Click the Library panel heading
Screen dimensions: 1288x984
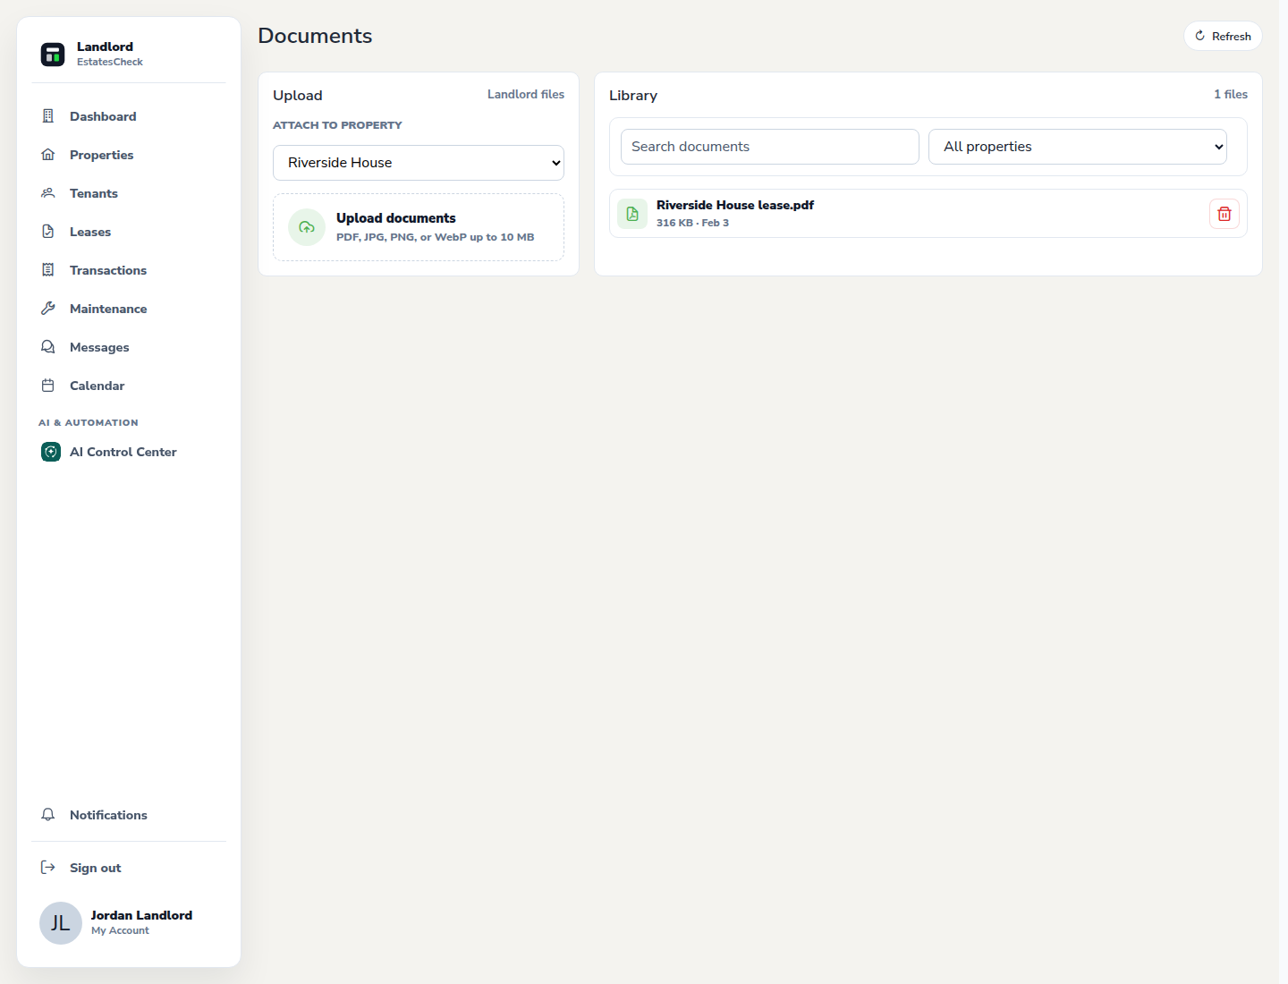point(633,96)
